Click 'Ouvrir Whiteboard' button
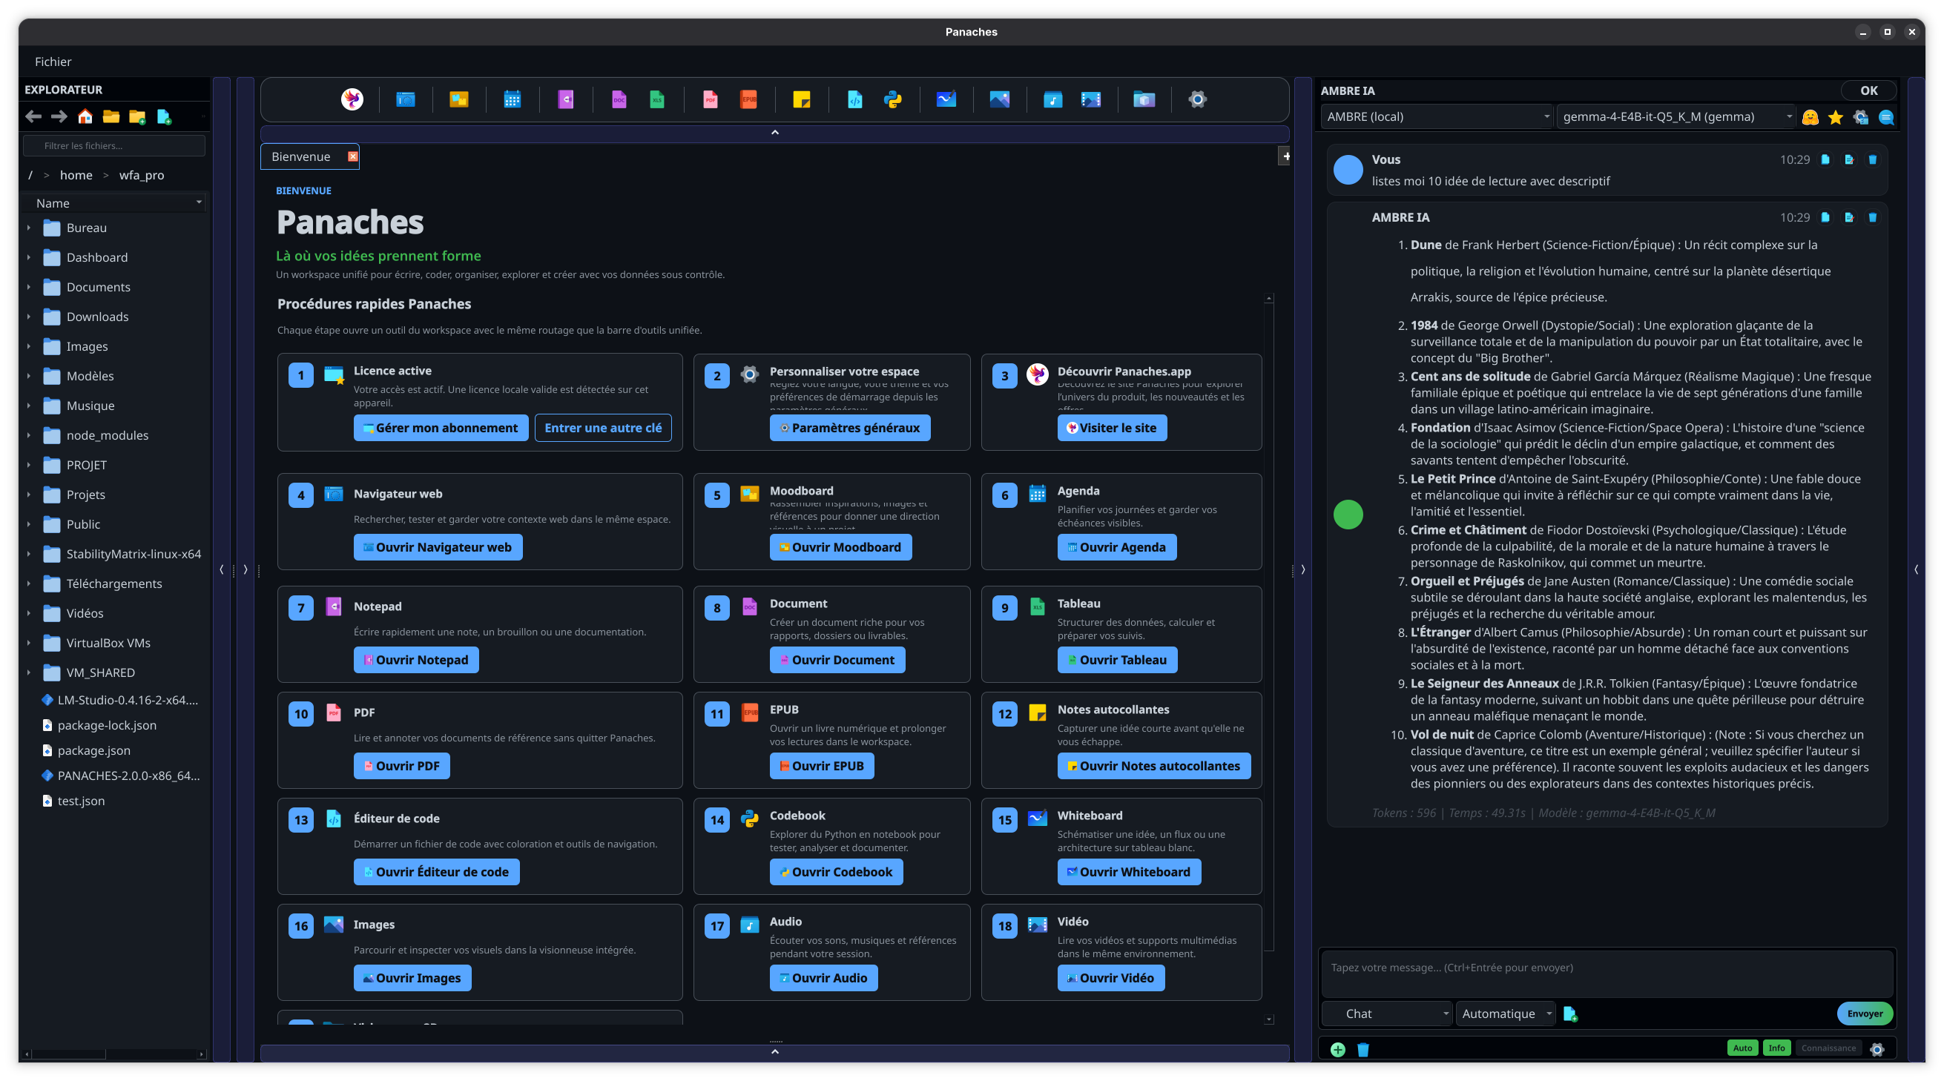Image resolution: width=1944 pixels, height=1081 pixels. 1129,871
